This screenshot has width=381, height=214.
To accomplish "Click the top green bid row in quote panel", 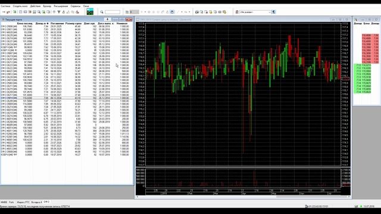I will (x=363, y=65).
